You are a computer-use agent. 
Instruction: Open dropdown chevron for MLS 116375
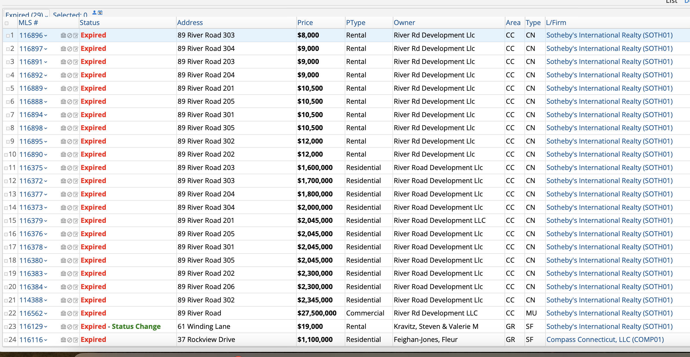pyautogui.click(x=46, y=168)
